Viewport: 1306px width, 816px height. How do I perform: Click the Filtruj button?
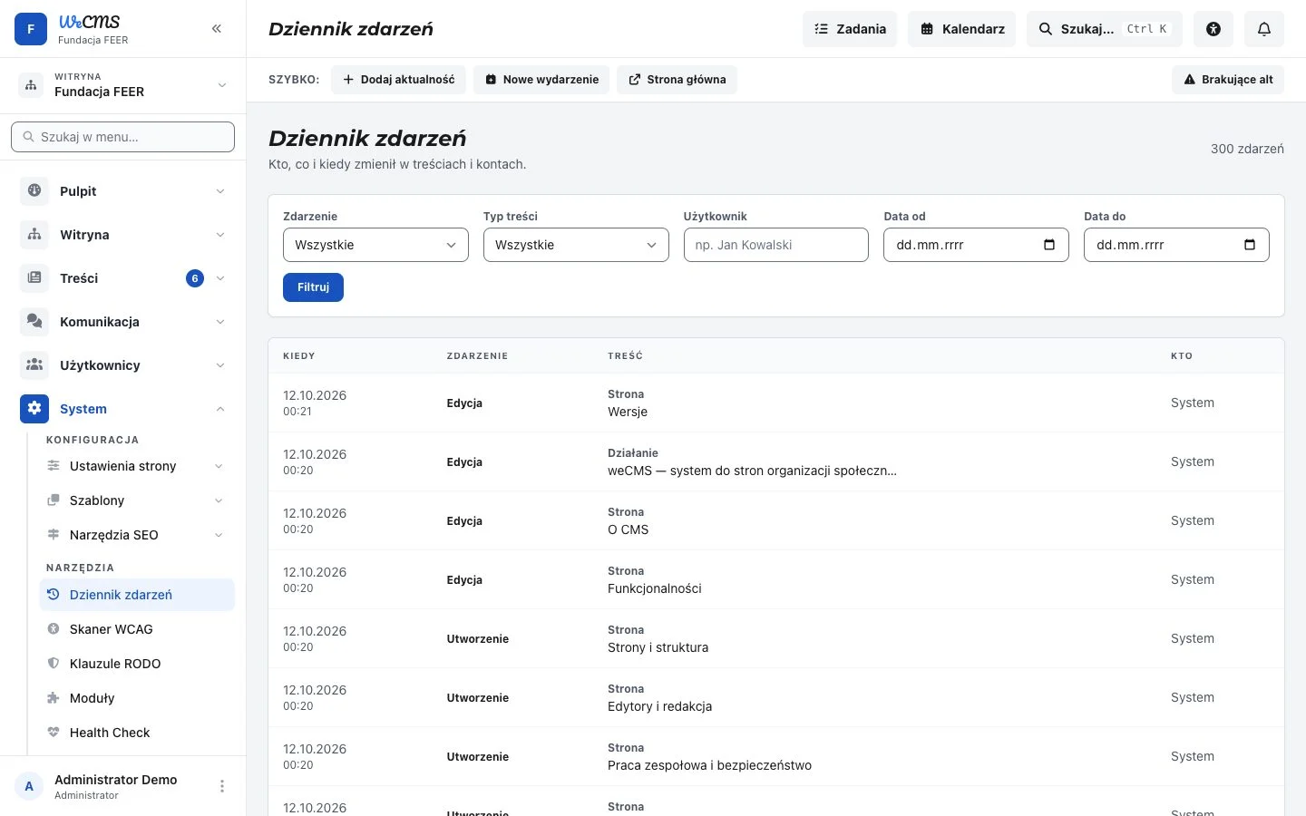pos(313,287)
